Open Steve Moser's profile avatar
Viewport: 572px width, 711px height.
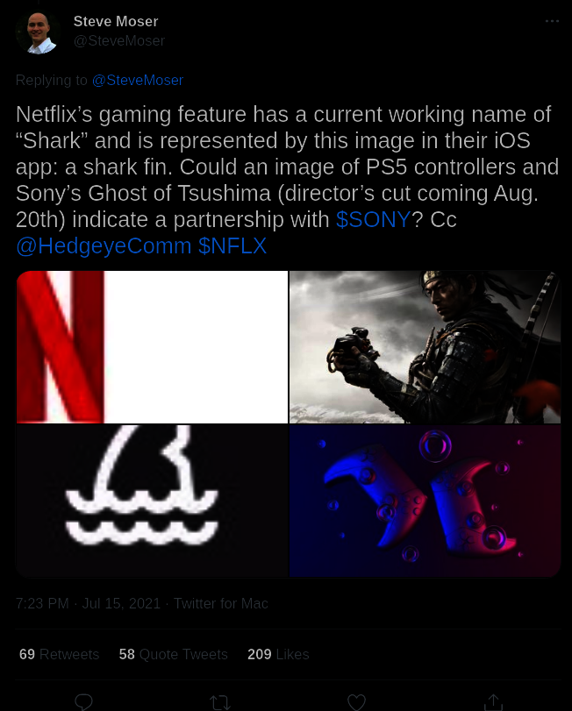[x=38, y=32]
